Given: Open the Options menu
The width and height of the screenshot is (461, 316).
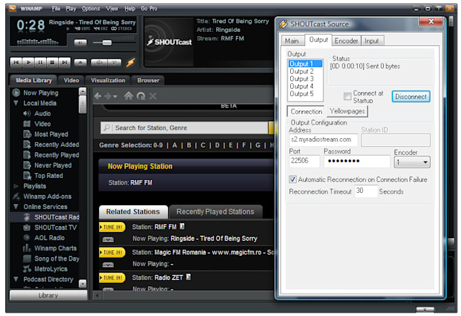Looking at the screenshot, I should tap(91, 9).
